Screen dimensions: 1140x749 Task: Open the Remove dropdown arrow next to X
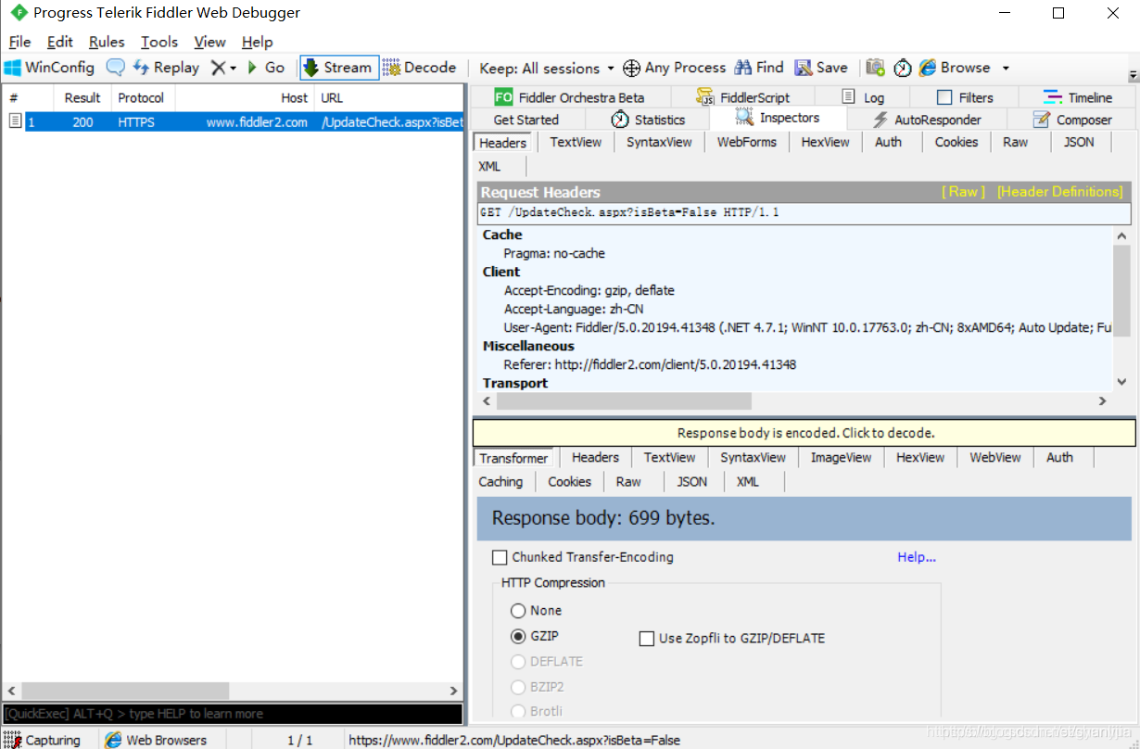[x=234, y=68]
